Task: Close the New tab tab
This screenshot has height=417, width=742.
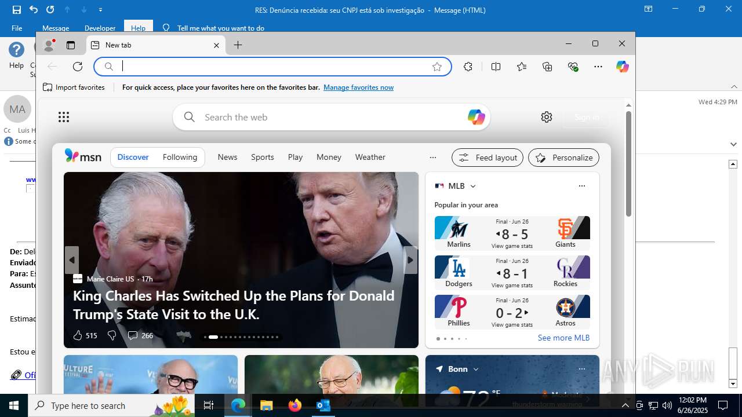Action: 217,45
